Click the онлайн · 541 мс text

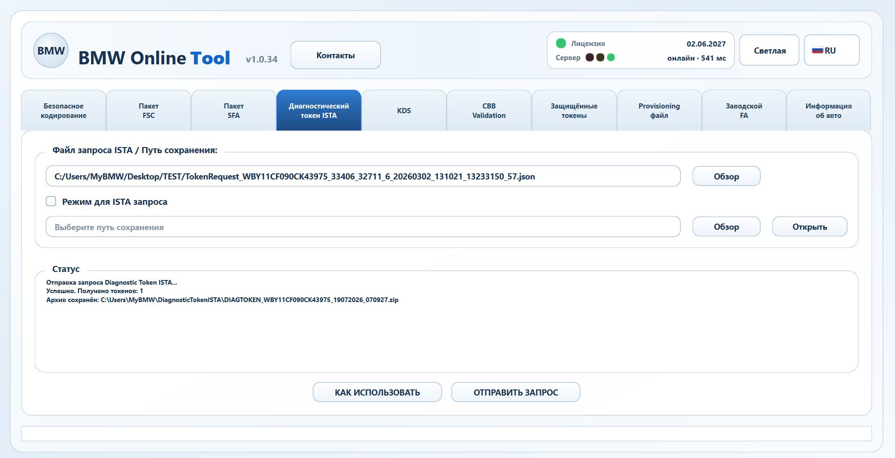(x=696, y=58)
